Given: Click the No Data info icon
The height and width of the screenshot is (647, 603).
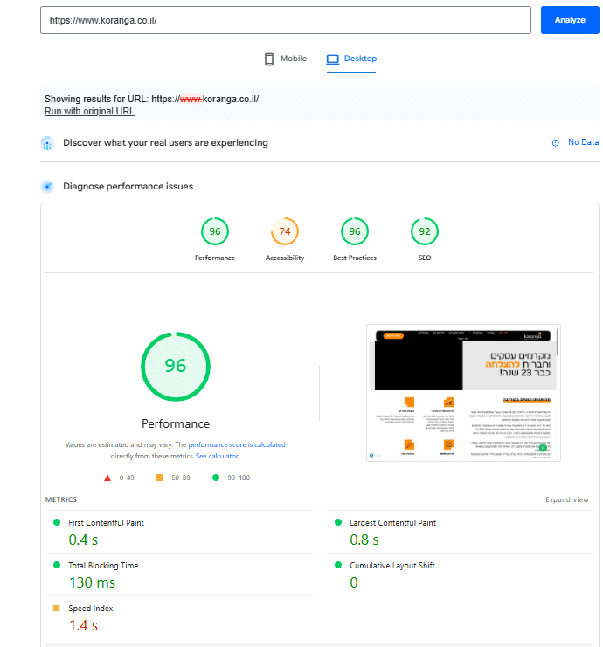Looking at the screenshot, I should click(x=556, y=143).
